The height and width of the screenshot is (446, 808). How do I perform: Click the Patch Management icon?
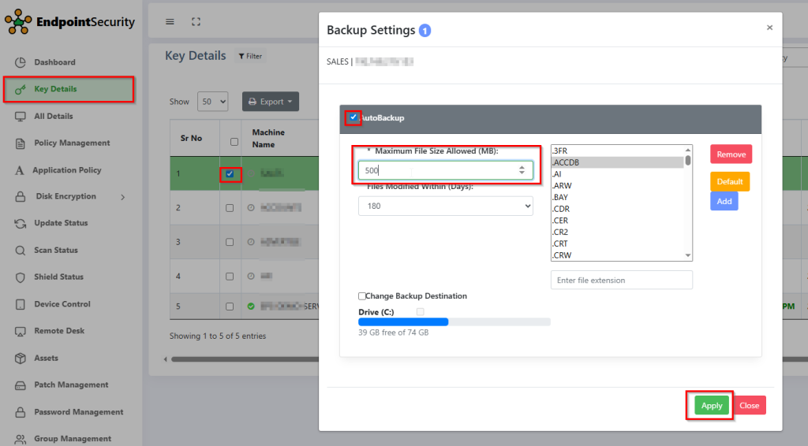pyautogui.click(x=21, y=385)
